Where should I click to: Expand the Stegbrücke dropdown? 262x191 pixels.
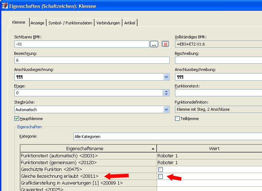tap(166, 110)
